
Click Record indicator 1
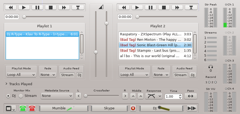point(209,82)
